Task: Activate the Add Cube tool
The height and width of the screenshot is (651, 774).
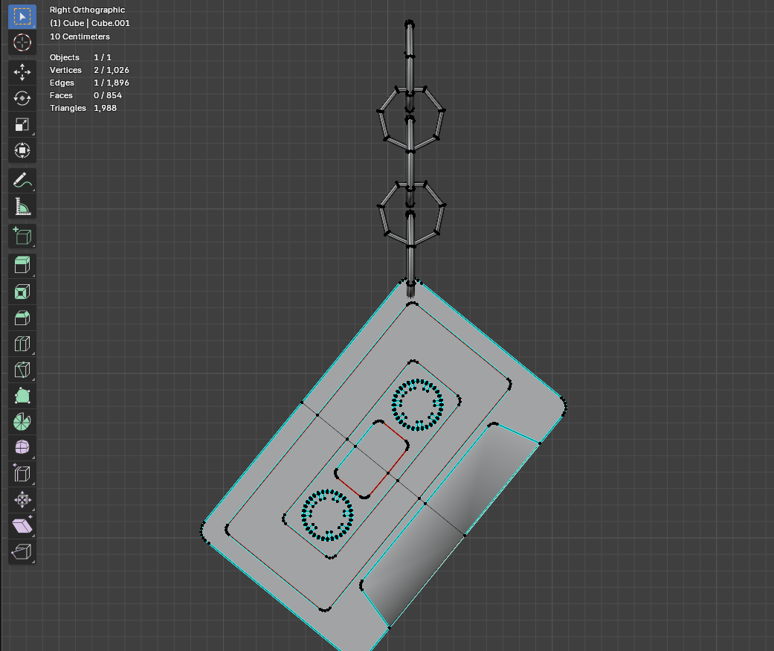Action: [x=22, y=236]
